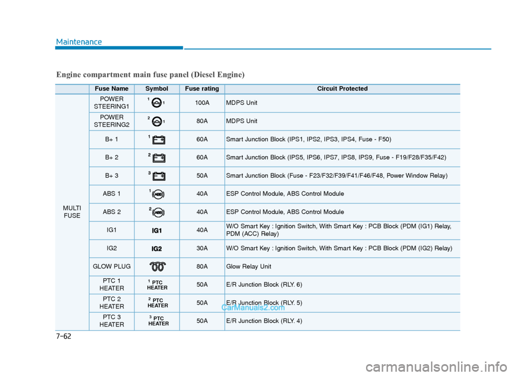This screenshot has width=516, height=376.
Task: Click the MULTI FUSE row label
Action: click(x=72, y=212)
